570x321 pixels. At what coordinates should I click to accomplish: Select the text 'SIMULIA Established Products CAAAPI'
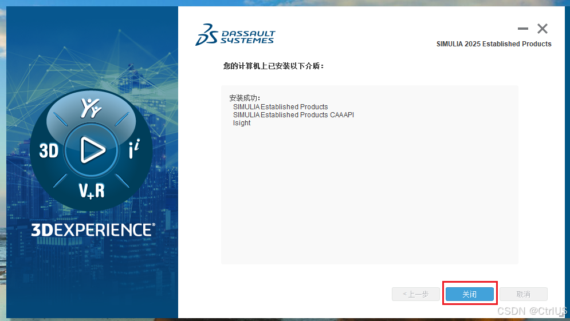(x=293, y=115)
